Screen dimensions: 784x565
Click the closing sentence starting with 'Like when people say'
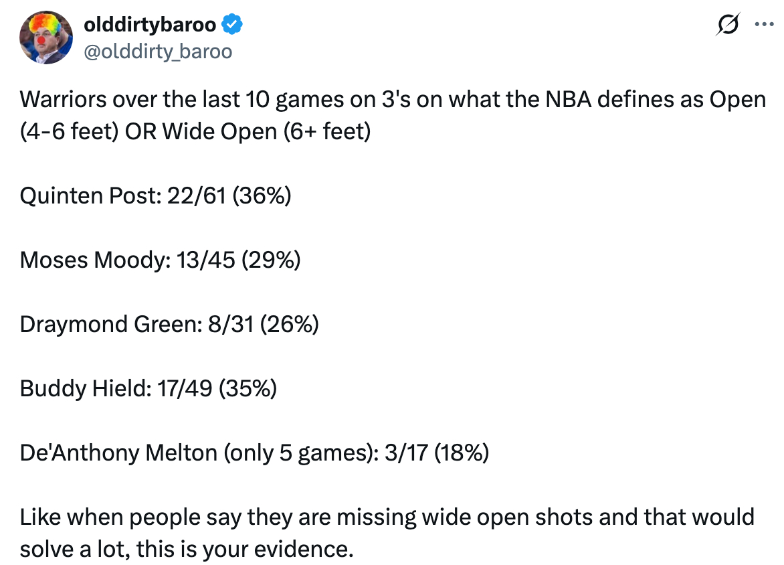point(387,517)
